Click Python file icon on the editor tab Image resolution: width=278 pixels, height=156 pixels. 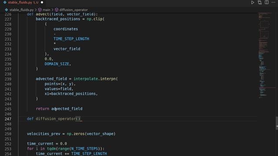point(5,3)
